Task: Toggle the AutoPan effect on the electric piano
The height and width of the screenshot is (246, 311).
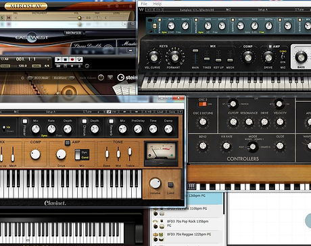Action: tap(196, 20)
